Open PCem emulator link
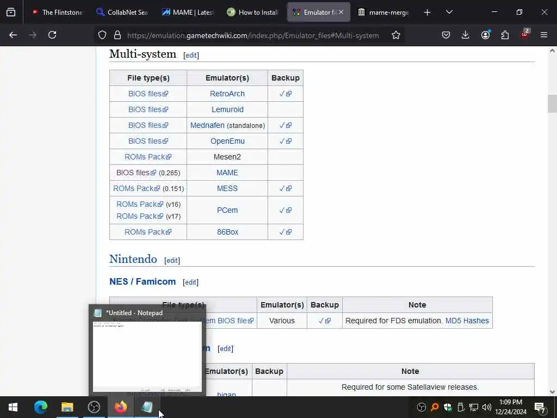This screenshot has height=418, width=557. 227,210
